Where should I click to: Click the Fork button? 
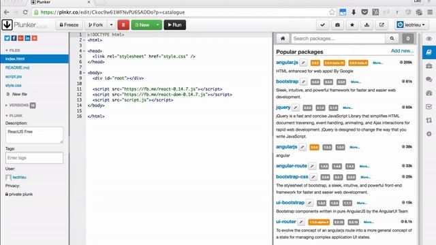click(x=95, y=24)
